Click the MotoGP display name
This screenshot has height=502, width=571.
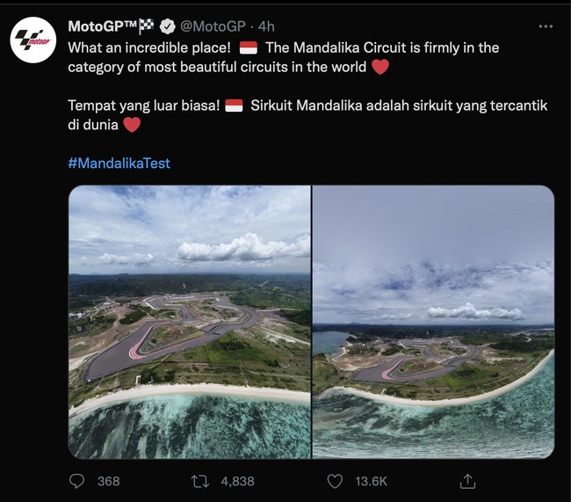102,25
